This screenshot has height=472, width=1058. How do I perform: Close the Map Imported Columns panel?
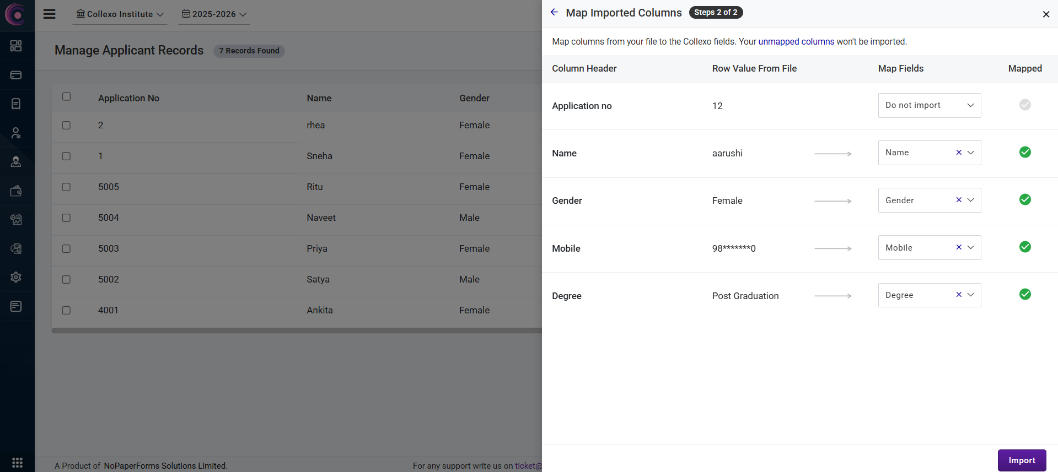tap(1046, 14)
